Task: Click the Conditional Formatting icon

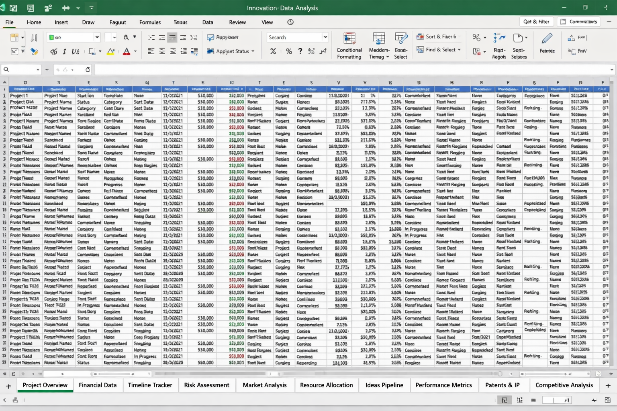Action: [349, 39]
